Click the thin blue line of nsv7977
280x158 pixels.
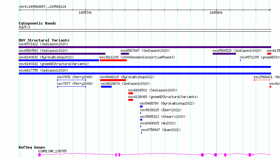72,87
